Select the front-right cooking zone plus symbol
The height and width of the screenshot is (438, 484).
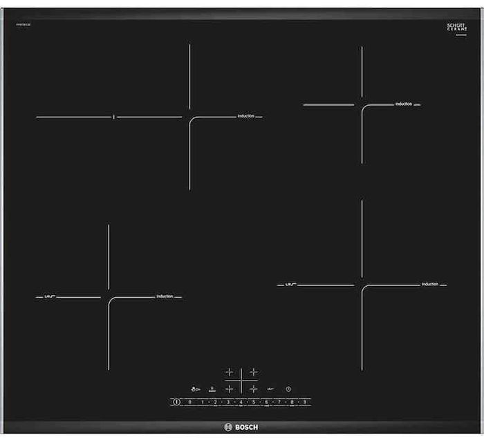254,389
